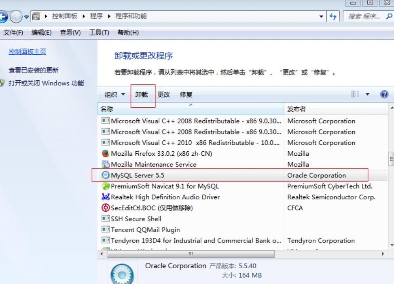This screenshot has height=284, width=394.
Task: Click the Mozilla Maintenance Service icon
Action: tap(106, 165)
